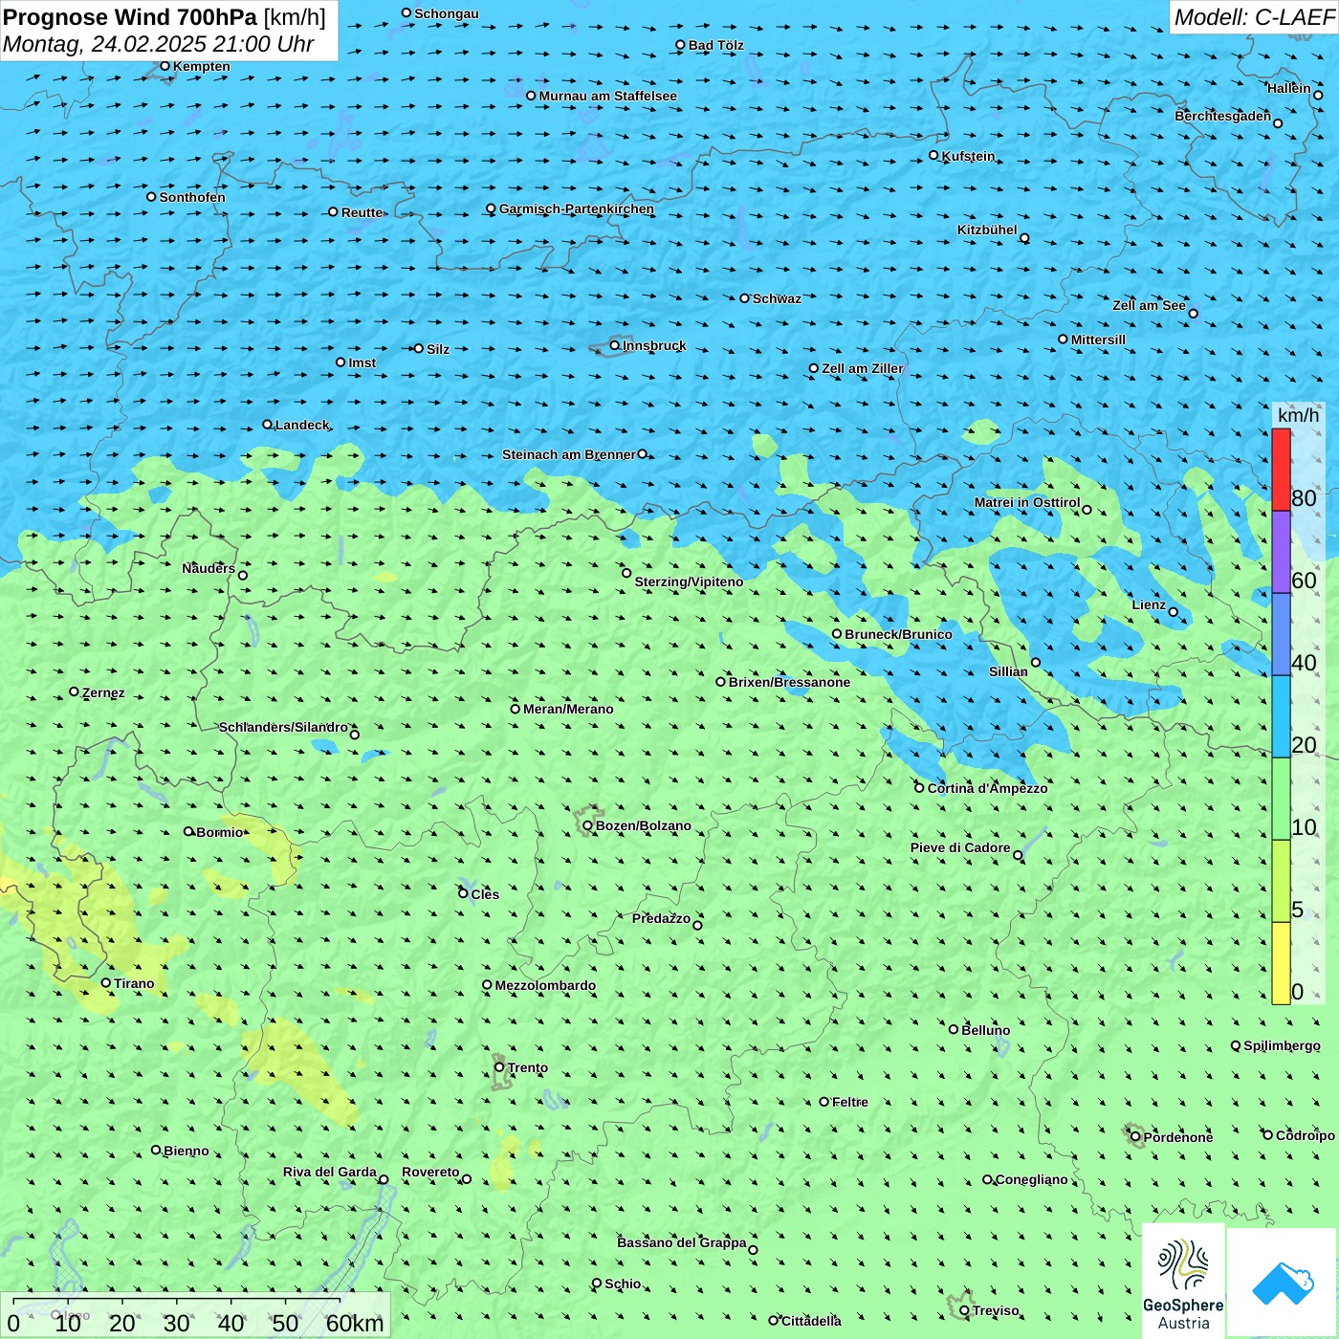Click the Bassano del Grappa label
1339x1339 pixels.
pos(682,1242)
